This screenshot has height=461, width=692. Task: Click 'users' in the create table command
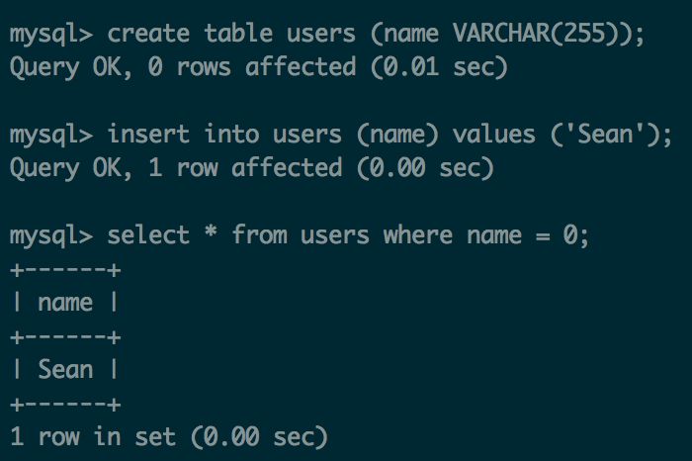[321, 34]
